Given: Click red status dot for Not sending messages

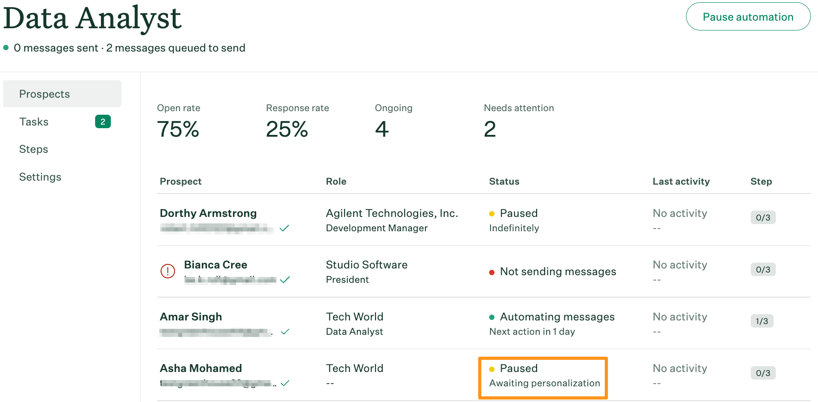Looking at the screenshot, I should click(492, 272).
